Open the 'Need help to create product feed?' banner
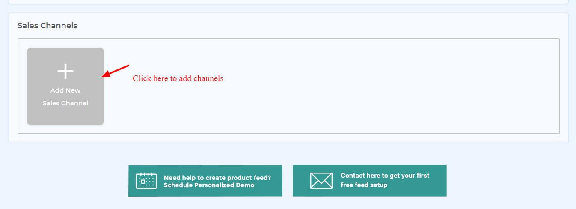576x209 pixels. tap(205, 181)
